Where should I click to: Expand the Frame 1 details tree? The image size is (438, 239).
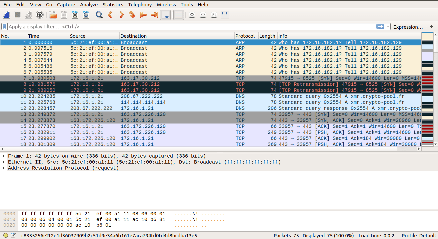pyautogui.click(x=3, y=156)
